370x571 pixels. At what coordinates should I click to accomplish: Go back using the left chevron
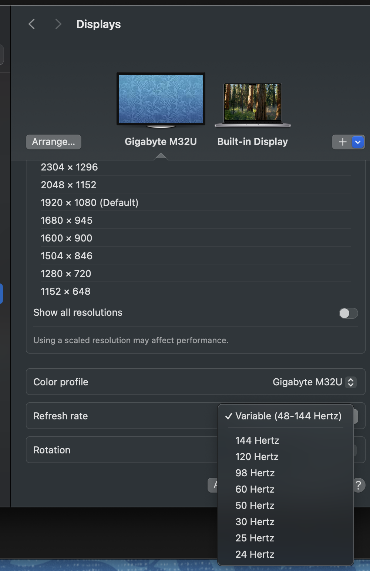click(x=32, y=24)
